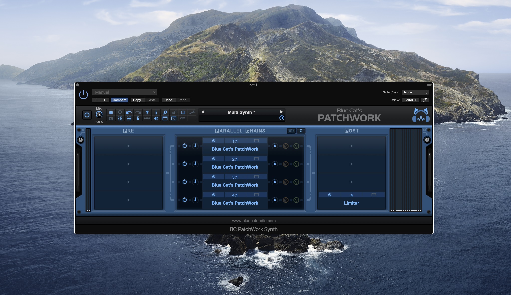Toggle the host plug-in power bypass button
This screenshot has width=511, height=295.
83,95
